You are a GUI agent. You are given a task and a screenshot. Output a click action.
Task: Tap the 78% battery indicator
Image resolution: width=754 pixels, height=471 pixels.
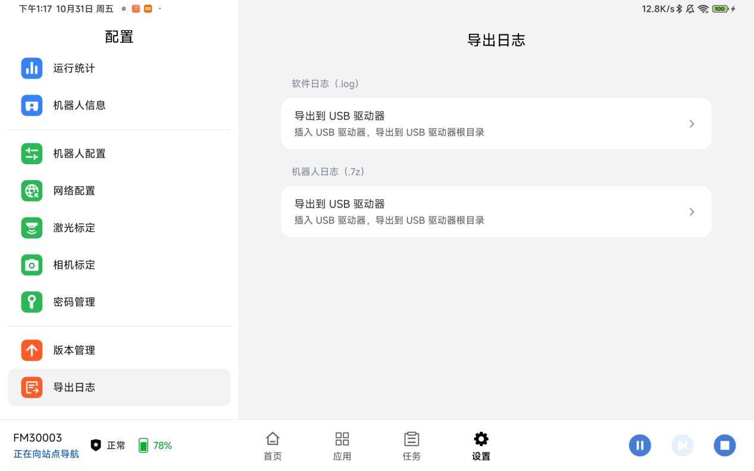coord(155,445)
